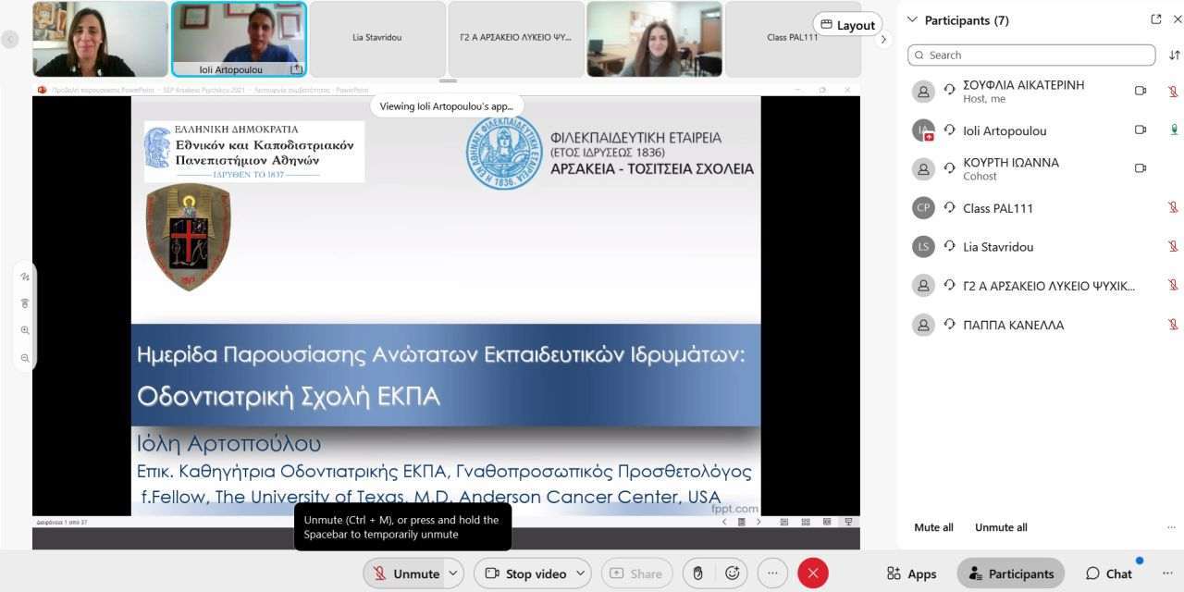Go to the next slide in shared PowerPoint
The width and height of the screenshot is (1184, 592).
pyautogui.click(x=758, y=522)
